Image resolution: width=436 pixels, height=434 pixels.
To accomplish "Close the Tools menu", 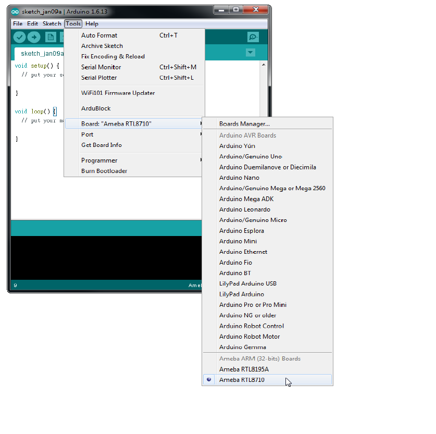I will 73,23.
